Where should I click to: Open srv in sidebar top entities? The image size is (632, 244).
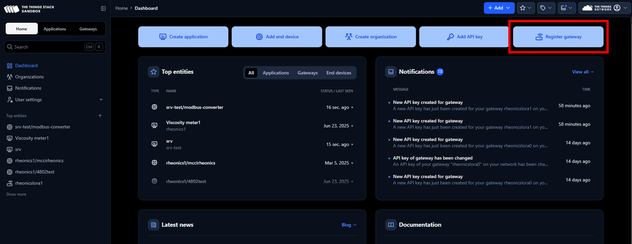click(18, 149)
